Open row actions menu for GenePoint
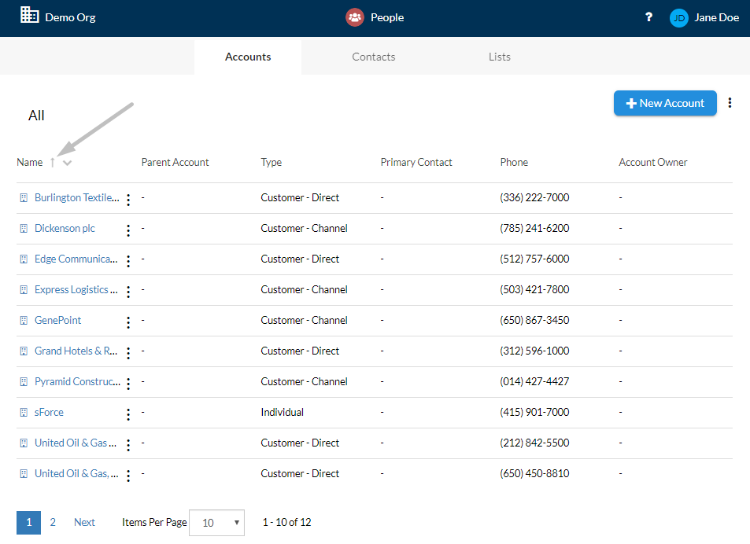Screen dimensions: 750x544 click(128, 322)
